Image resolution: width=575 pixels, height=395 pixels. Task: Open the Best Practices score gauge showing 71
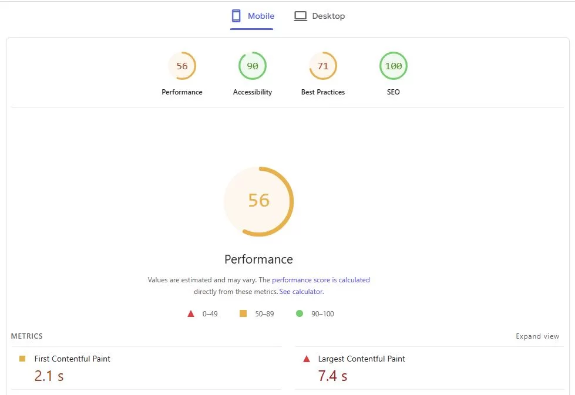322,66
